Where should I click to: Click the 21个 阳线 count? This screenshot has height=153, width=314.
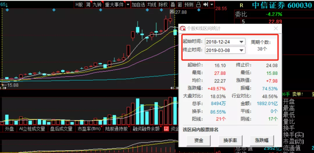[221, 119]
